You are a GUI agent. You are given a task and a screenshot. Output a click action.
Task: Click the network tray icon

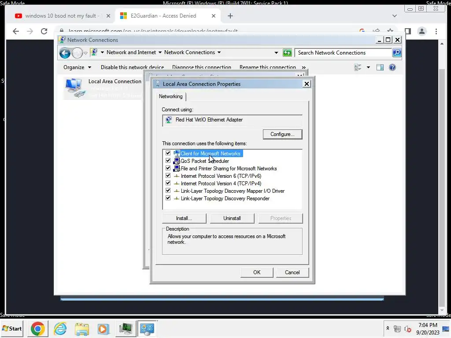pos(397,328)
